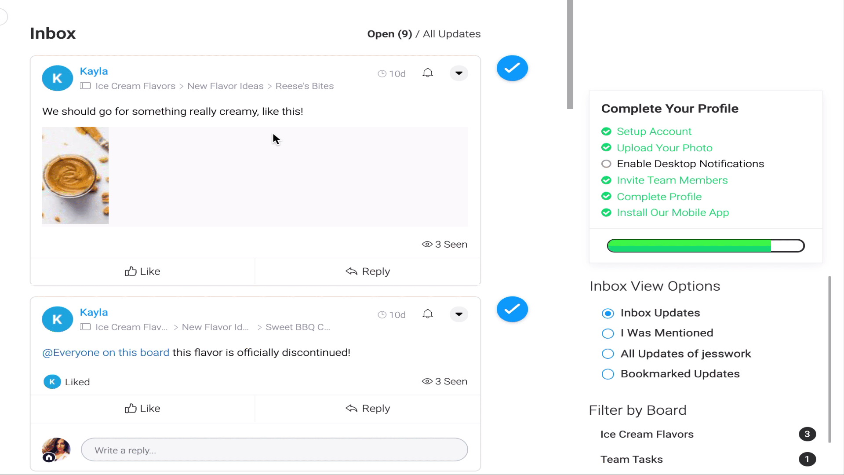
Task: Select the Inbox Updates radio option
Action: [x=608, y=313]
